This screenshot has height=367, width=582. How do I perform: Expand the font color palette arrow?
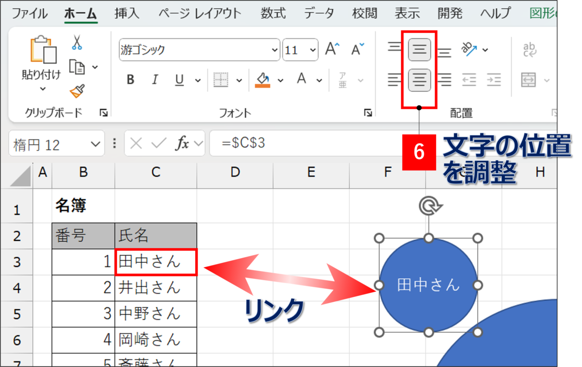(x=320, y=81)
